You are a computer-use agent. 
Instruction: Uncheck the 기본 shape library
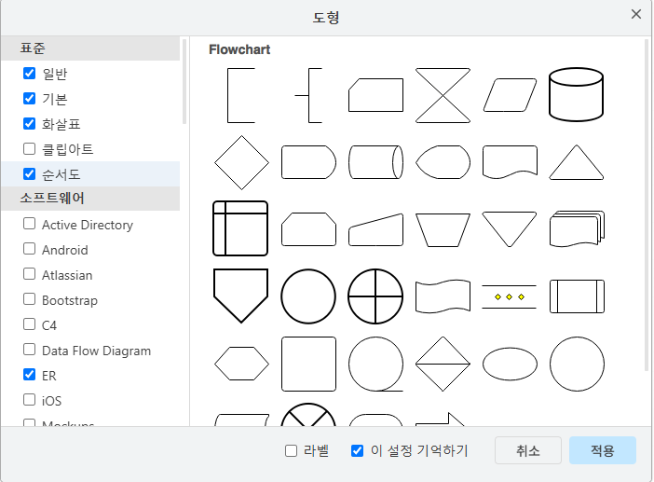(29, 99)
